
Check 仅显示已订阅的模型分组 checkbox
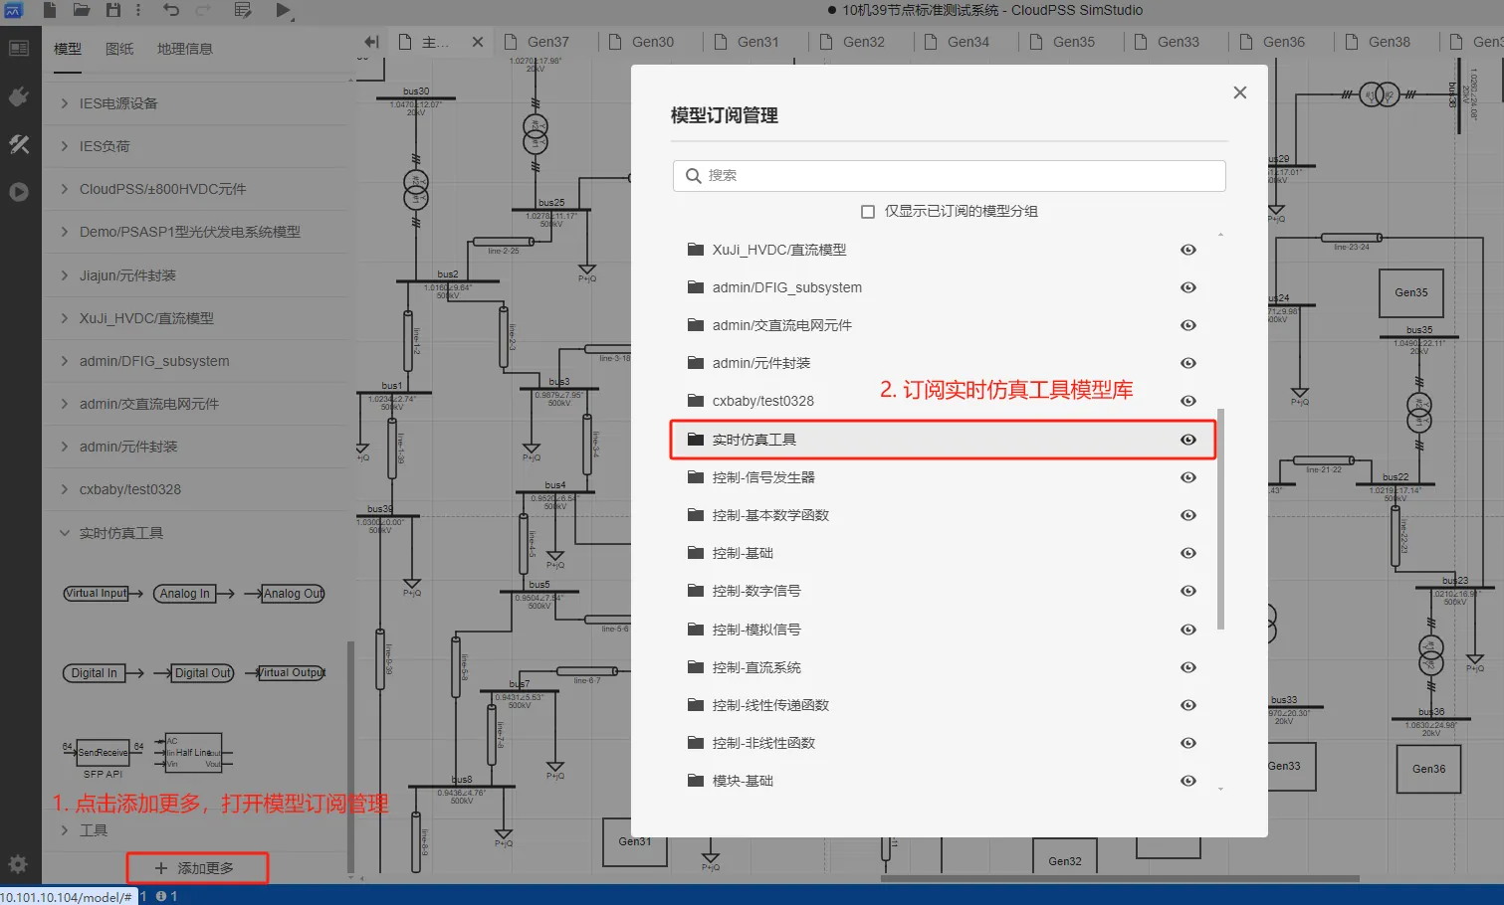[x=868, y=212]
